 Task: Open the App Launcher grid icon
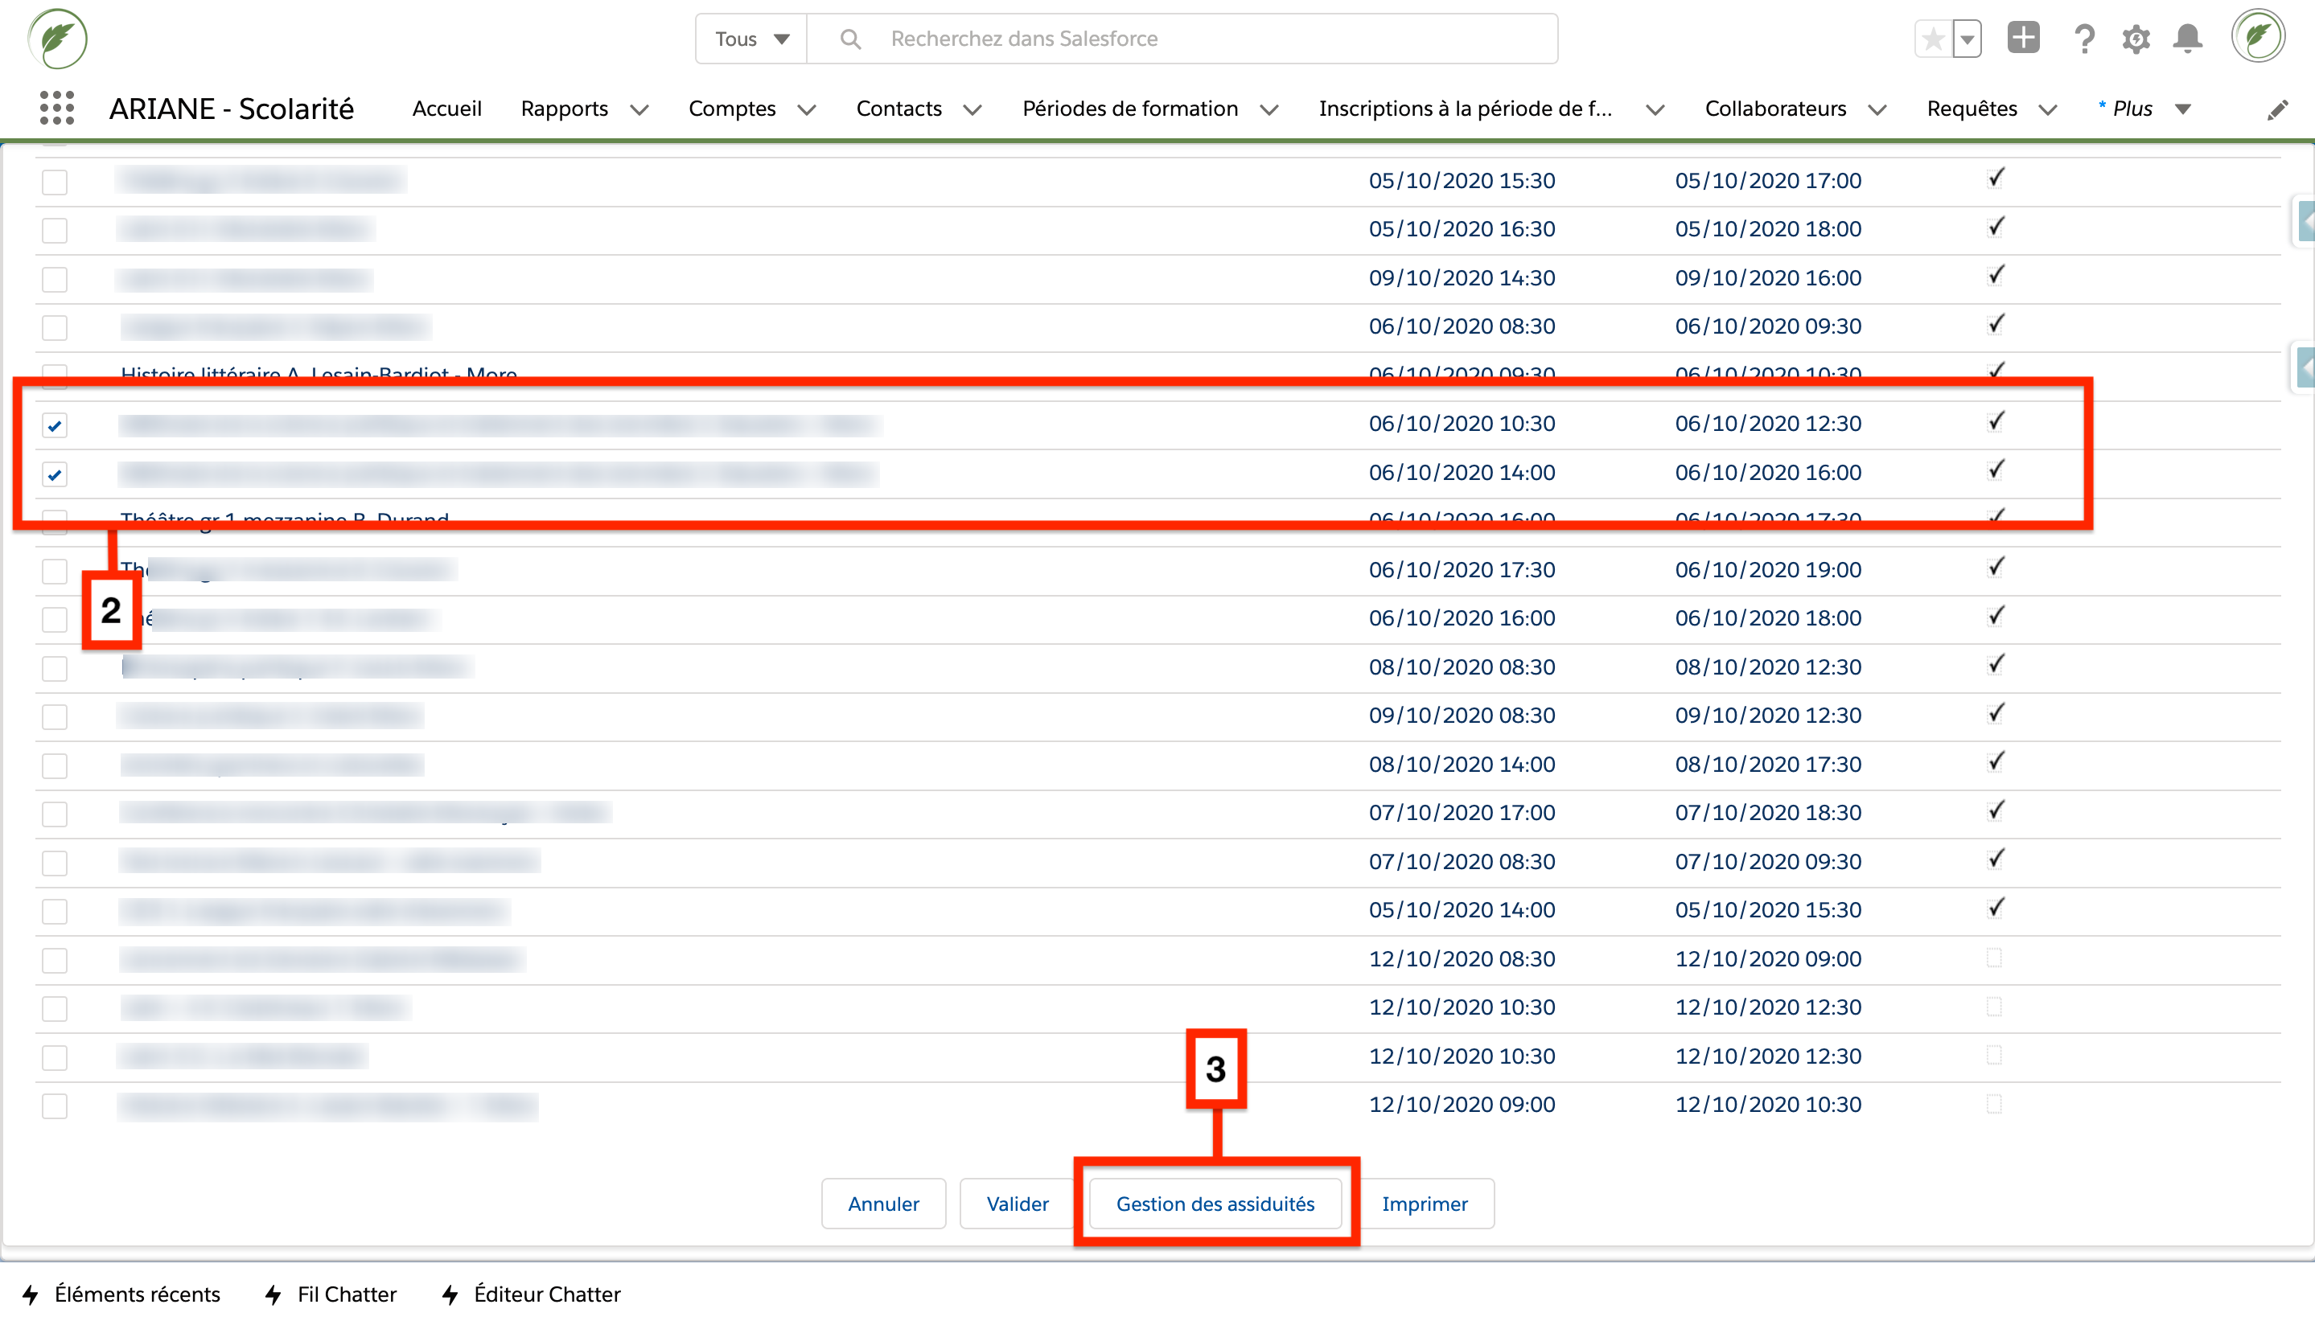point(56,109)
